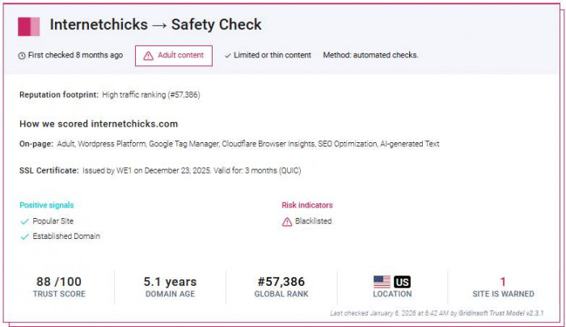The width and height of the screenshot is (566, 327).
Task: Click the 88/100 trust score value
Action: point(58,282)
